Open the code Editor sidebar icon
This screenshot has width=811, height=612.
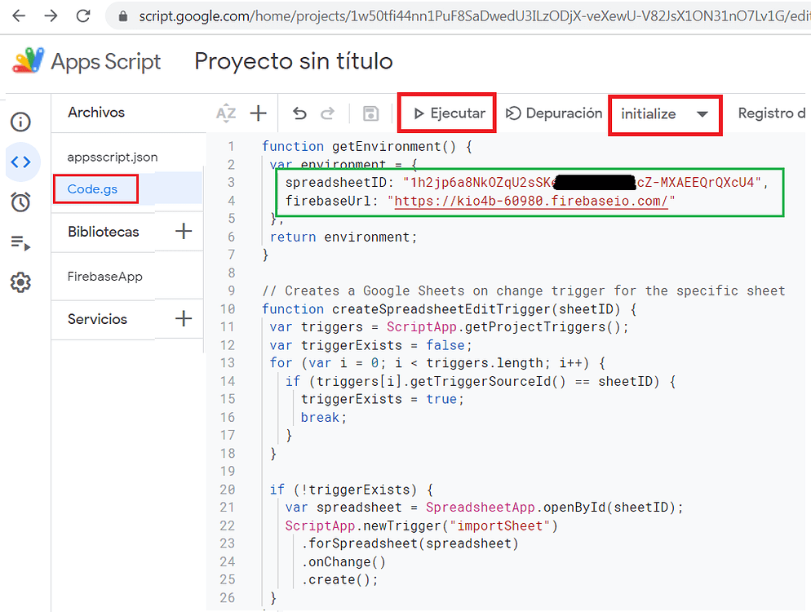coord(21,162)
